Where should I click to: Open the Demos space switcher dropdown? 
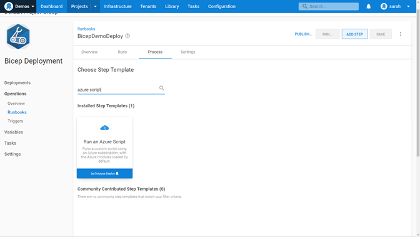24,6
